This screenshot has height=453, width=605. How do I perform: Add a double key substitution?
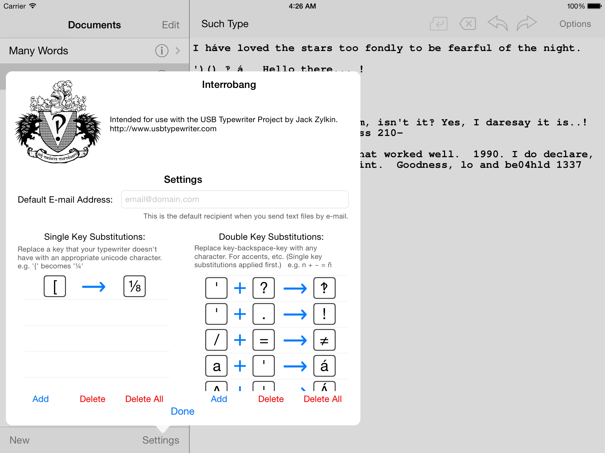219,399
